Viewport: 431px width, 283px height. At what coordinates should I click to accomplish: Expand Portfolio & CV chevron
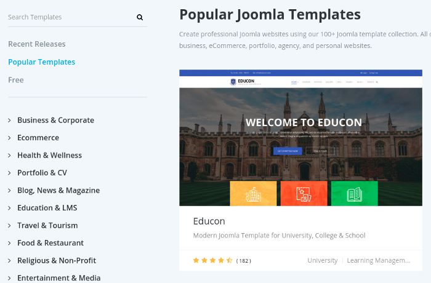pos(10,173)
